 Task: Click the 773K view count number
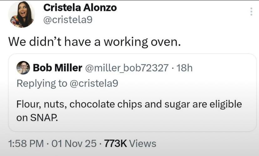click(x=115, y=143)
